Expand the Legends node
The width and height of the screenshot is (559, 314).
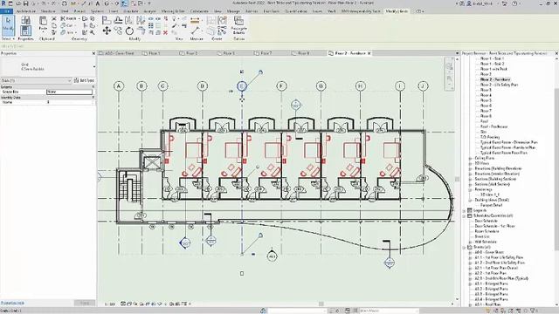tap(465, 210)
